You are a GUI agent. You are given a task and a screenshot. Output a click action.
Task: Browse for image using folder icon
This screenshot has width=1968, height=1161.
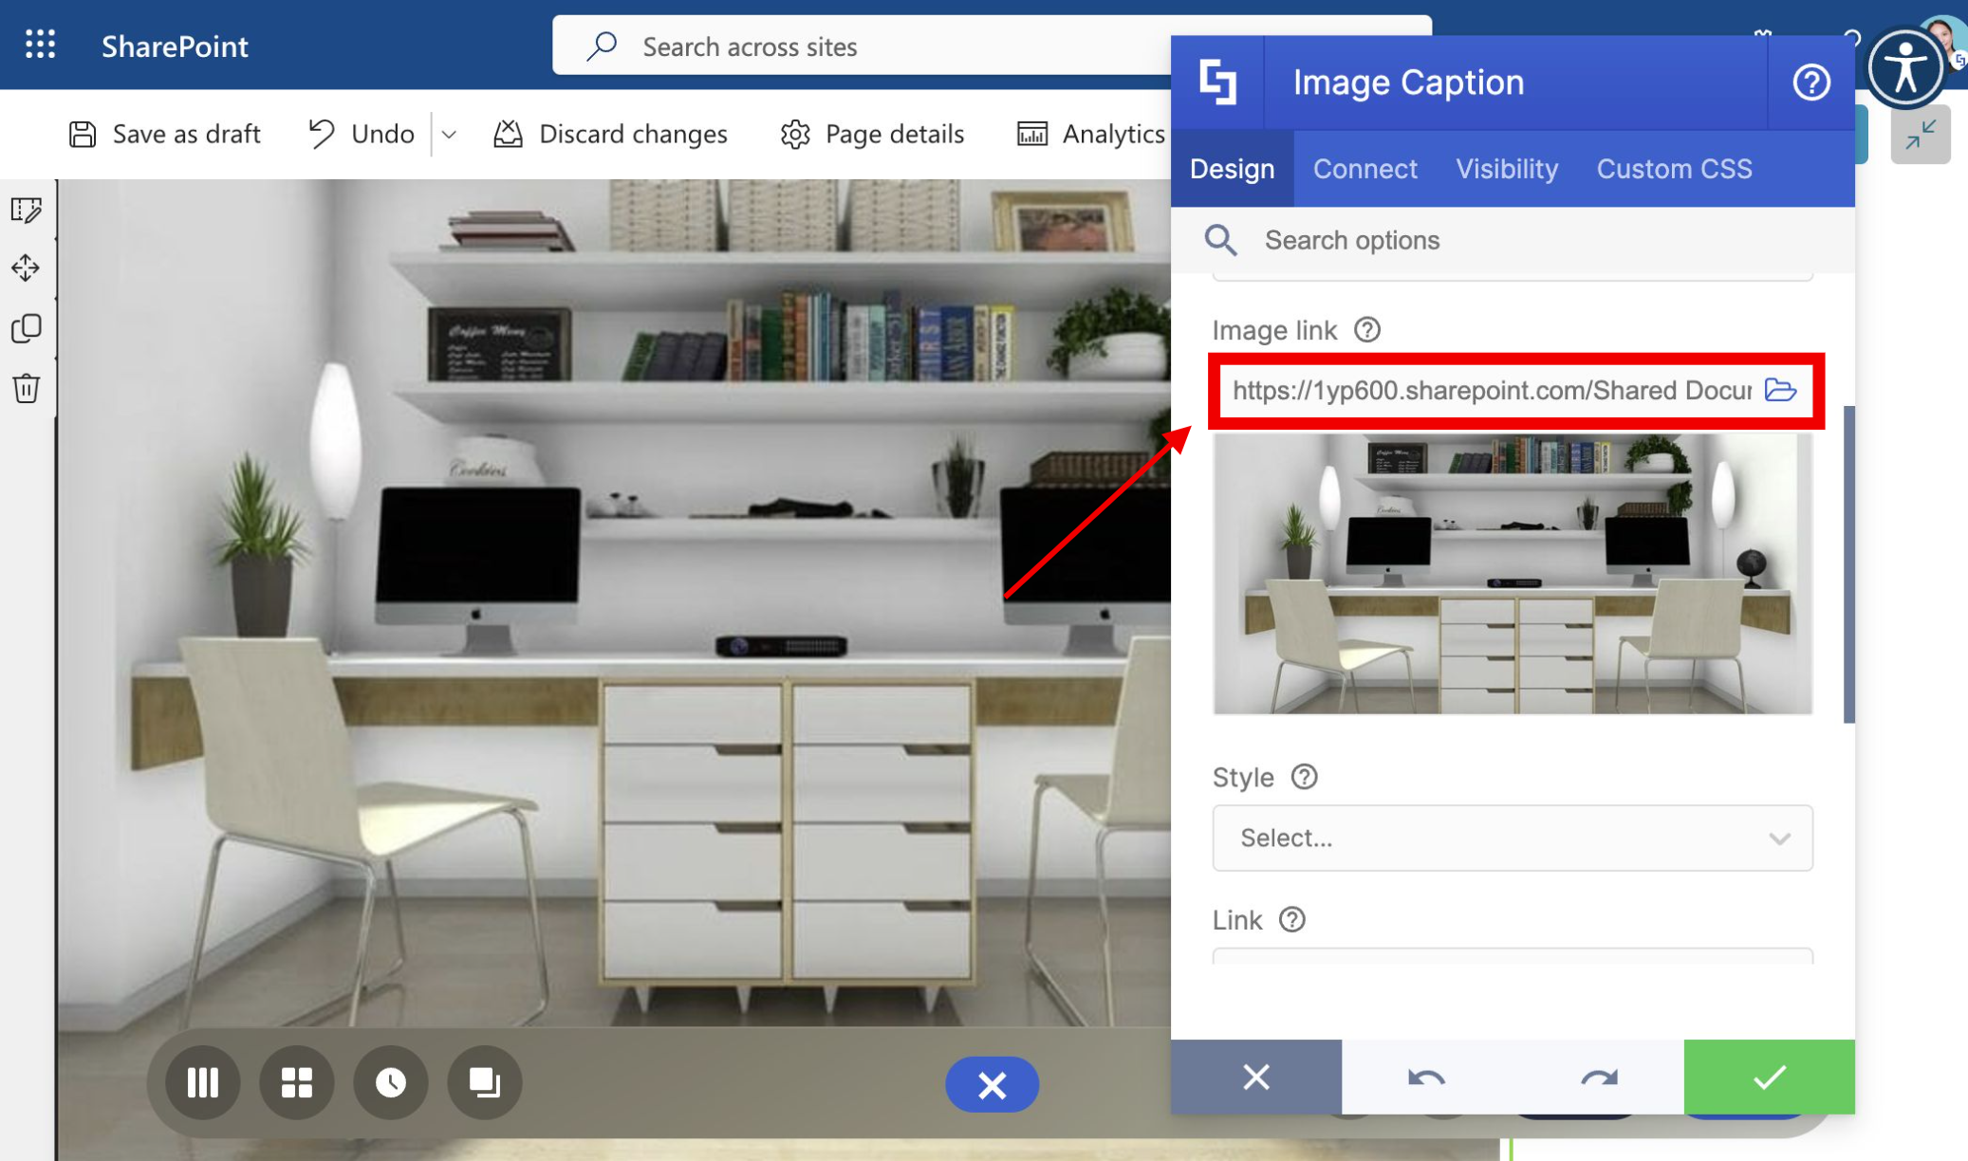[x=1780, y=390]
